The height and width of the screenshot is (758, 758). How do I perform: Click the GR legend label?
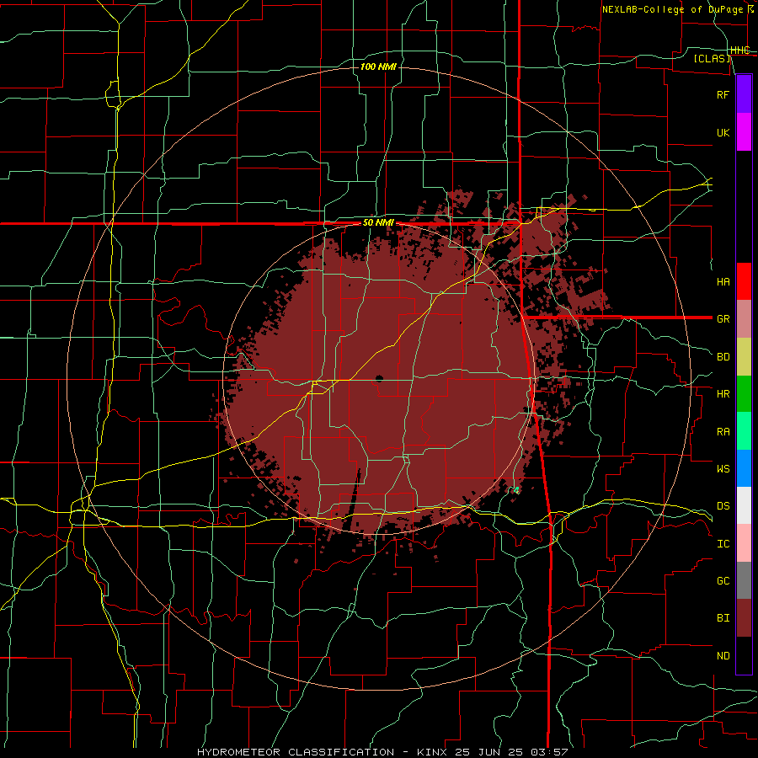coord(723,319)
